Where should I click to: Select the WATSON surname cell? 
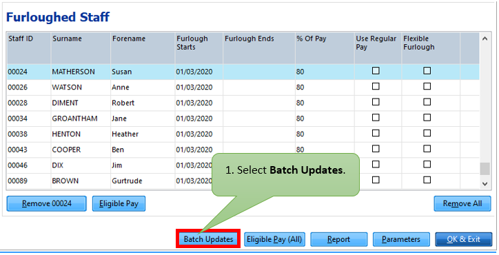click(81, 88)
